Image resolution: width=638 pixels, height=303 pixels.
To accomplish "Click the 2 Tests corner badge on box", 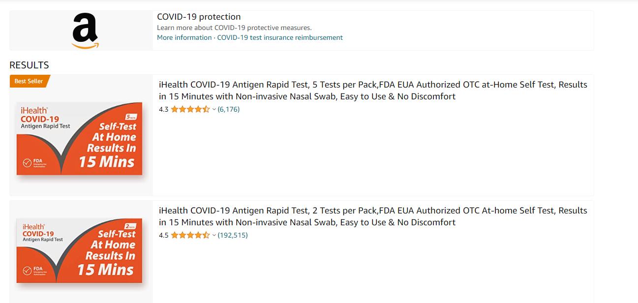I will (130, 226).
